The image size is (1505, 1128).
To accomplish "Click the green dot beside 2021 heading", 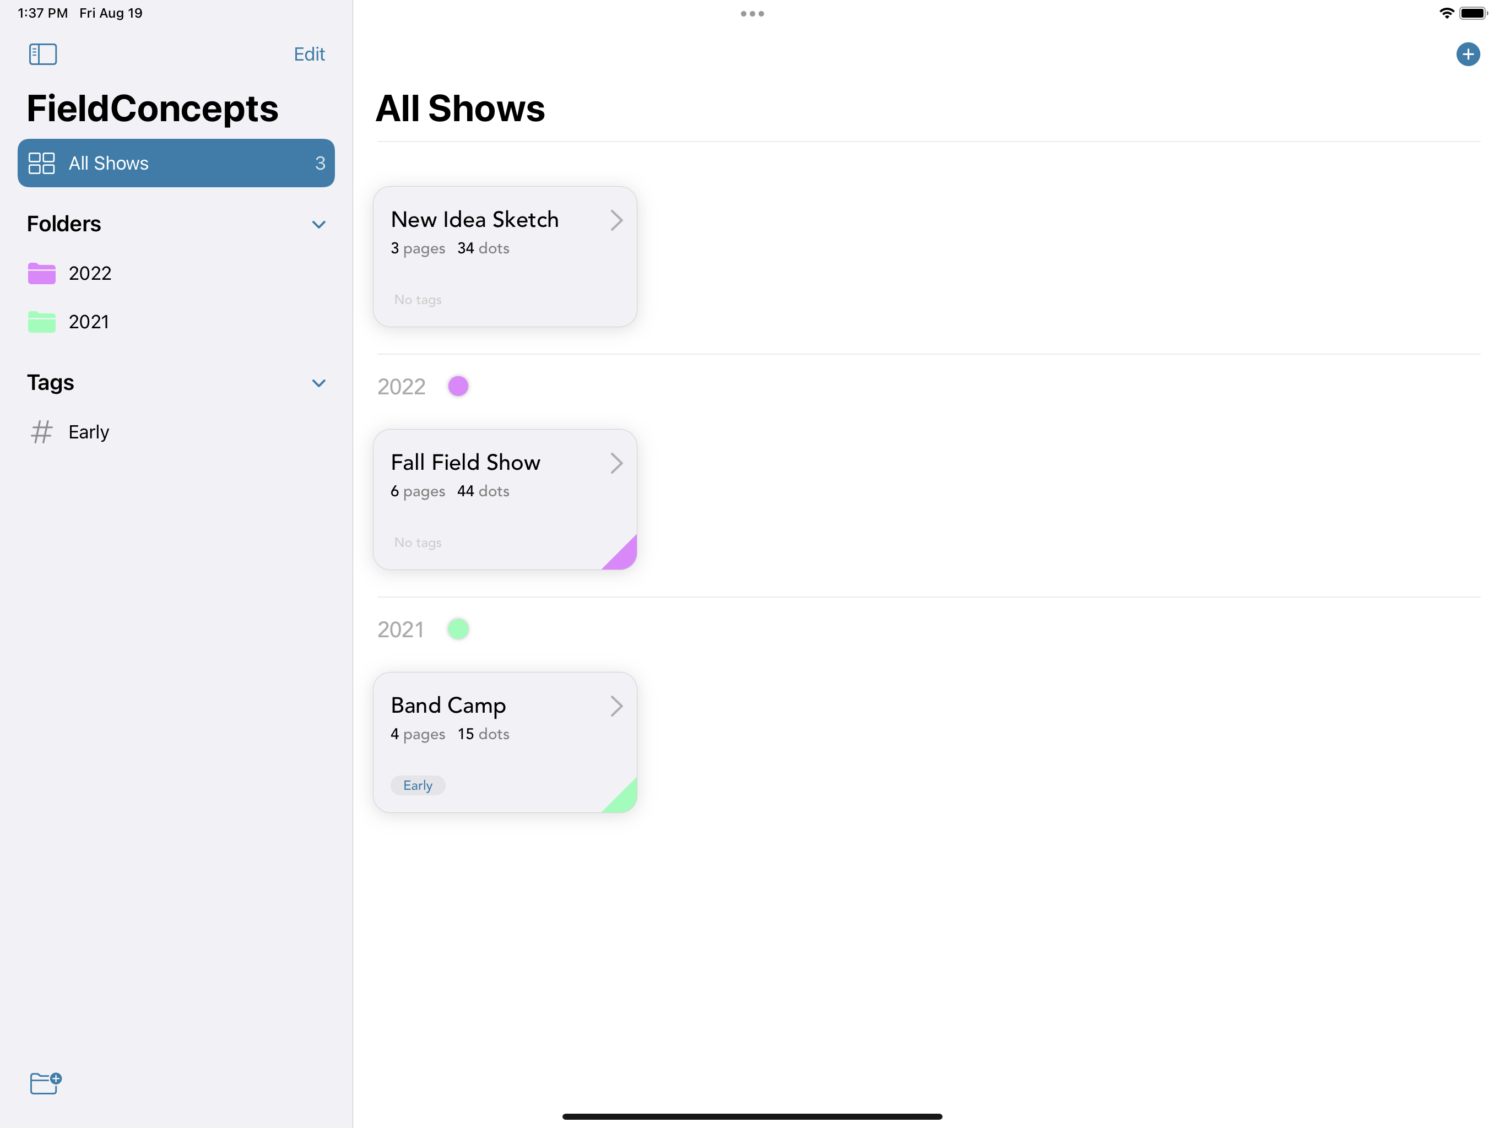I will 458,630.
